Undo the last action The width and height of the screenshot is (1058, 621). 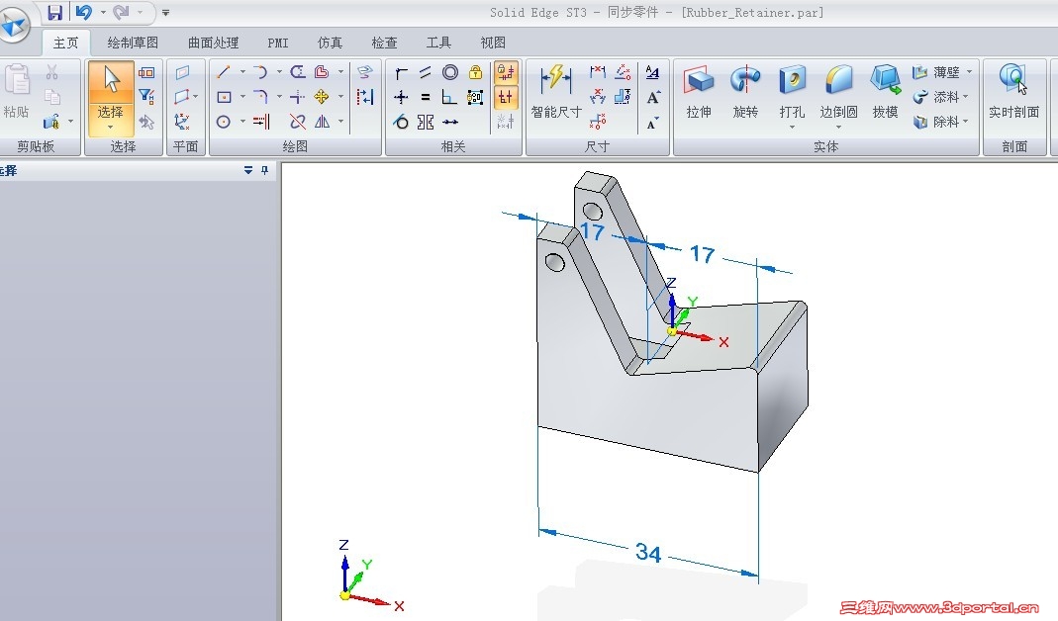(84, 12)
